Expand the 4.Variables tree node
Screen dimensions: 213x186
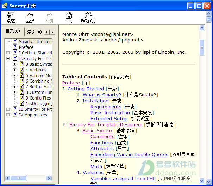click(x=15, y=70)
